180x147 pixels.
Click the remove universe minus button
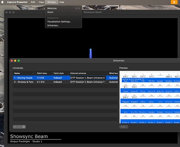tap(19, 127)
